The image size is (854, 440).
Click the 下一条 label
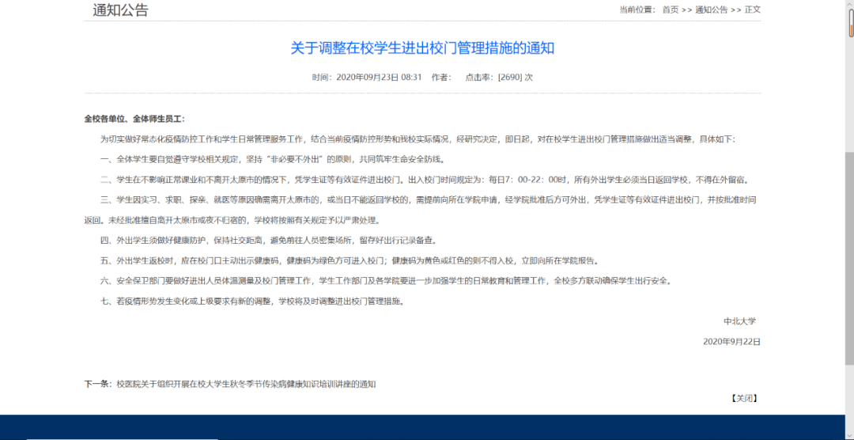point(99,385)
